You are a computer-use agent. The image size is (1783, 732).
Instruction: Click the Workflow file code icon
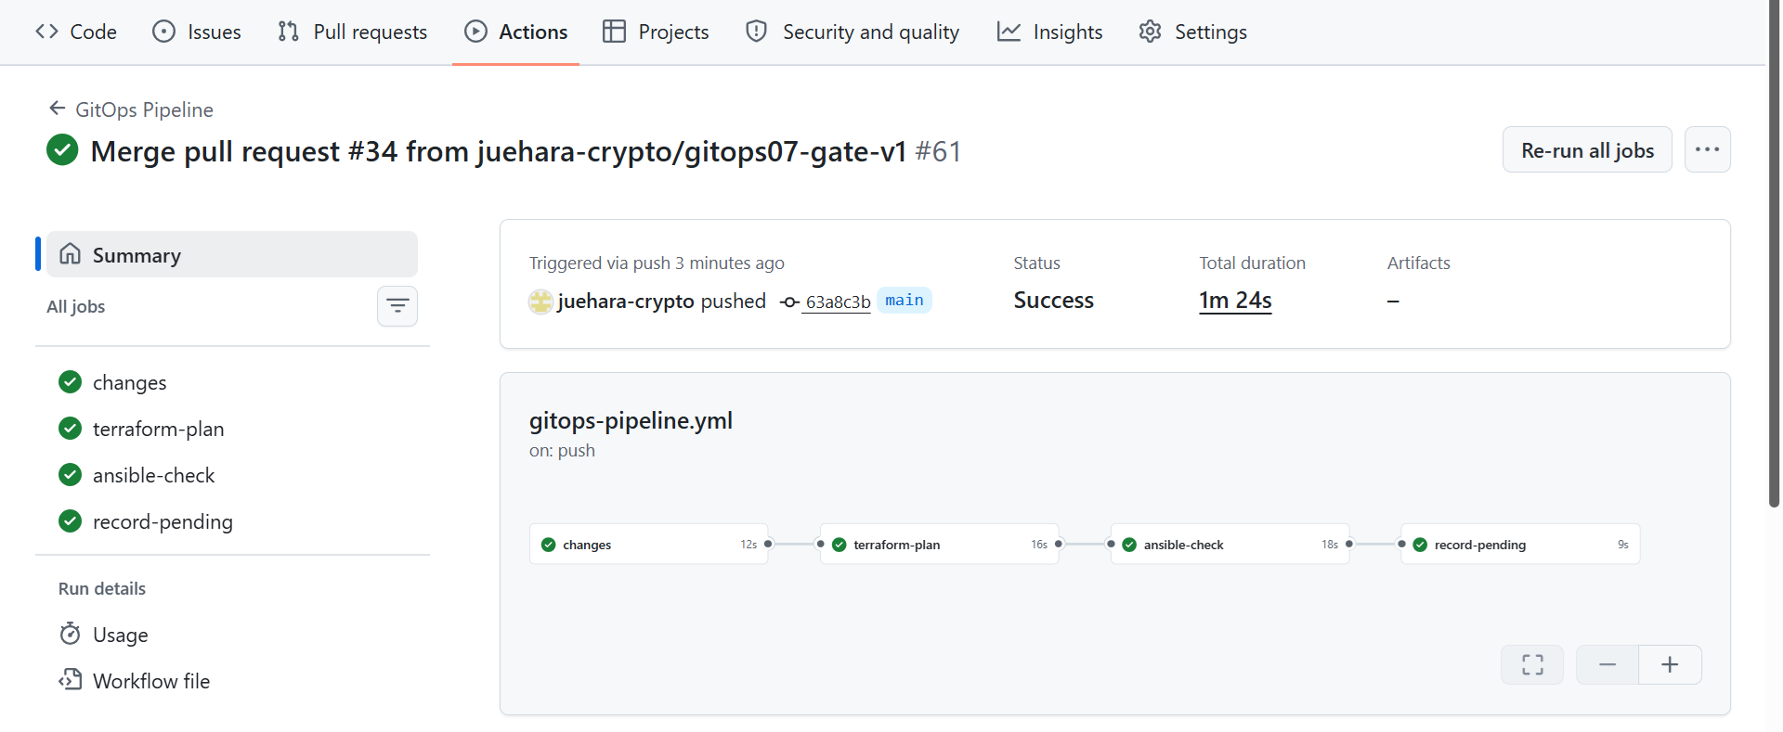[x=70, y=680]
